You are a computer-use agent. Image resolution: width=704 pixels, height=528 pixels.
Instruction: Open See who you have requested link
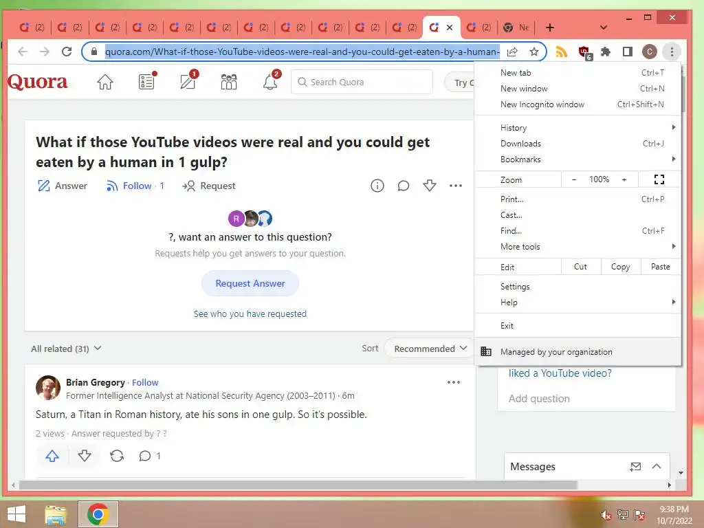point(250,313)
